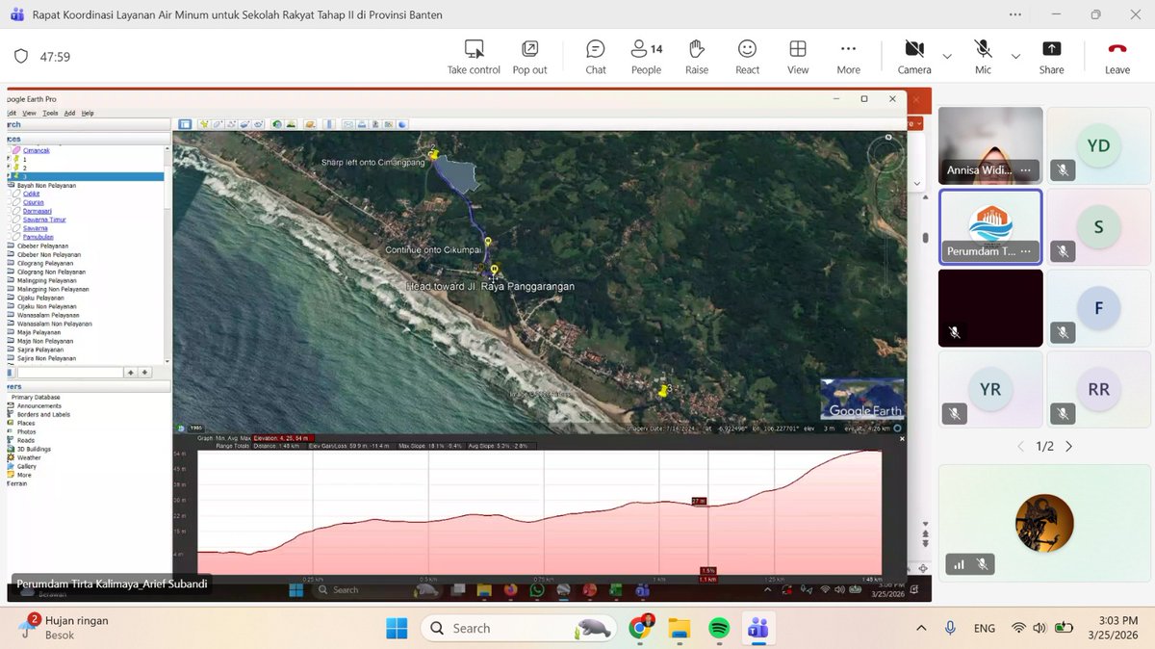
Task: Select the Add Placemark pushpin tool
Action: point(204,124)
